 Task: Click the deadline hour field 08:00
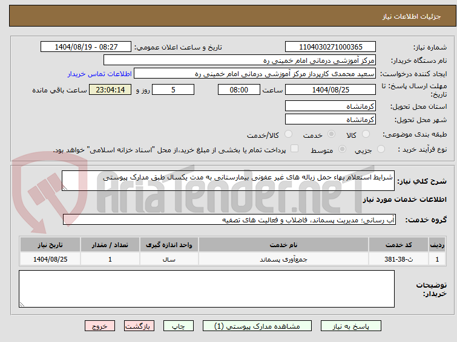click(238, 89)
